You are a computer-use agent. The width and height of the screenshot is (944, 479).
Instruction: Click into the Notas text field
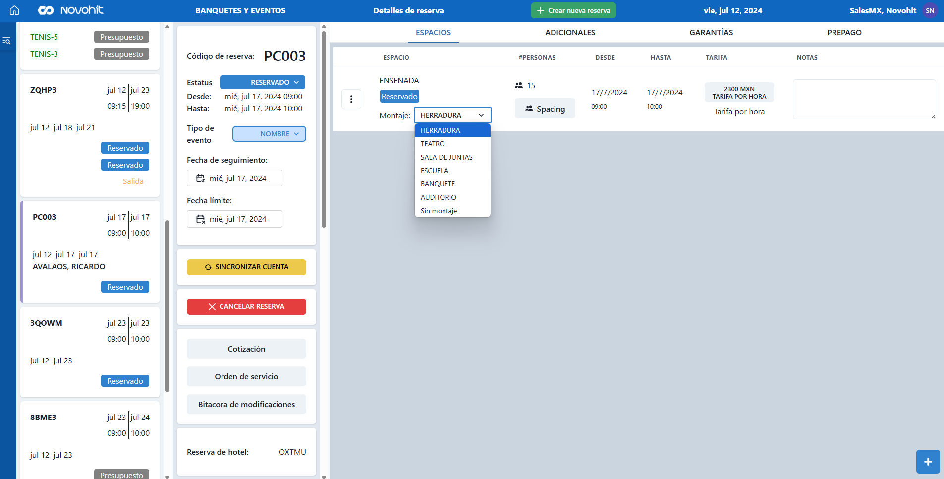pos(864,99)
